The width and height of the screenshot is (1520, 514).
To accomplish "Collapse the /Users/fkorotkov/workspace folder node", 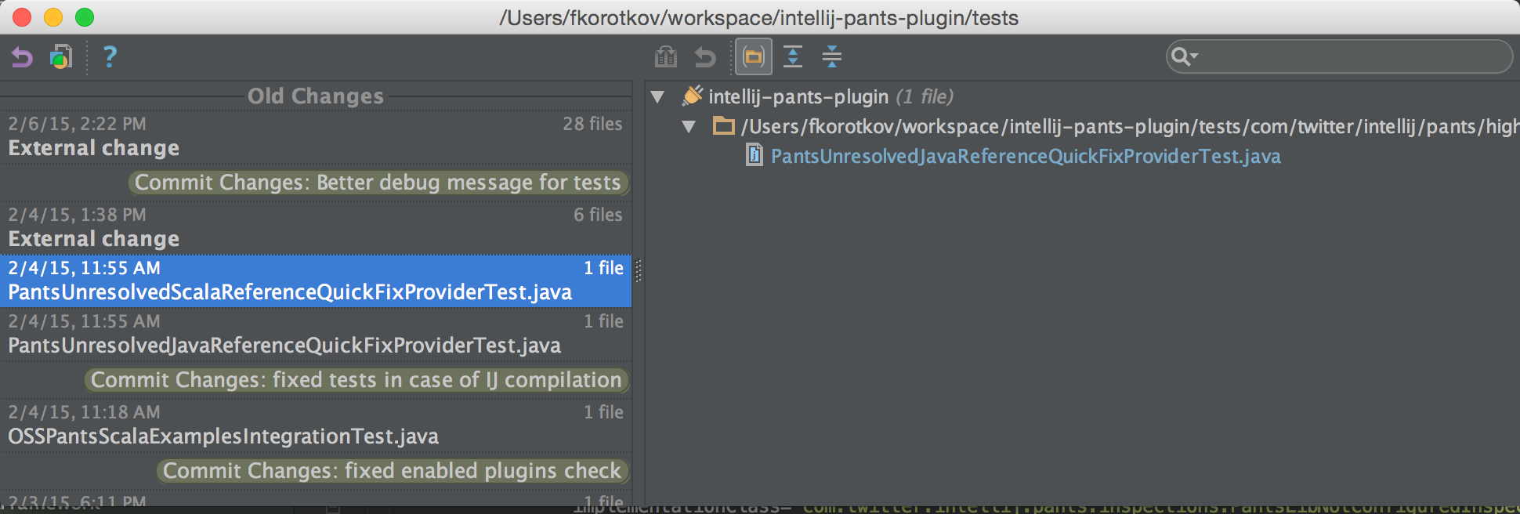I will coord(689,127).
